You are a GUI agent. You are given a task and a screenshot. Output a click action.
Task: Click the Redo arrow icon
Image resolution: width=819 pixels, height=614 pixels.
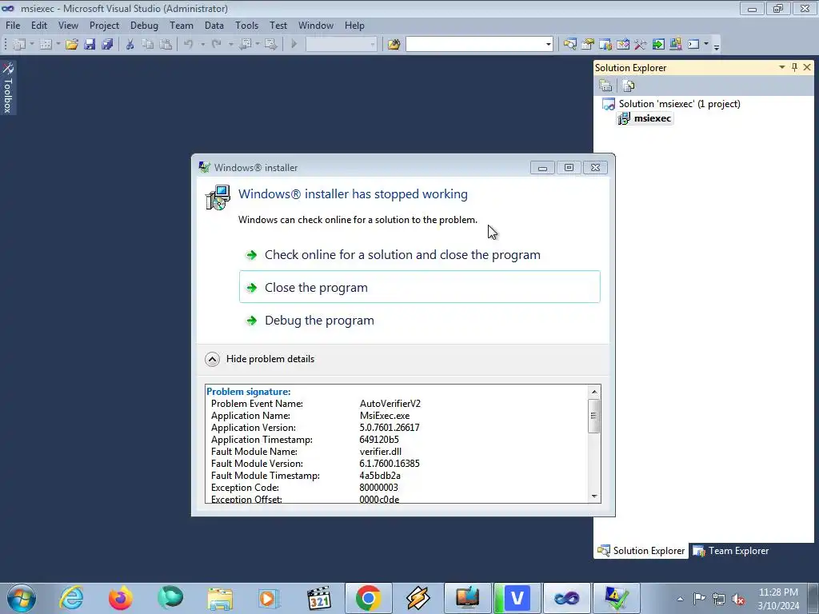[216, 45]
